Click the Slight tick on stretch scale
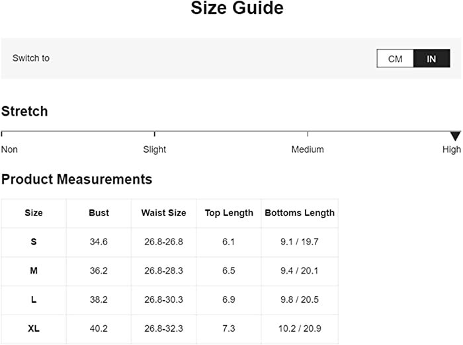This screenshot has width=463, height=345. (x=154, y=134)
